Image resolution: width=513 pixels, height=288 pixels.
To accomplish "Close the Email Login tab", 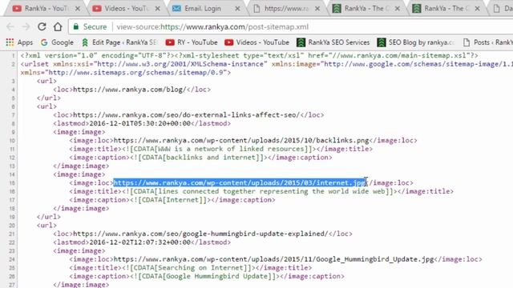I will [x=237, y=9].
